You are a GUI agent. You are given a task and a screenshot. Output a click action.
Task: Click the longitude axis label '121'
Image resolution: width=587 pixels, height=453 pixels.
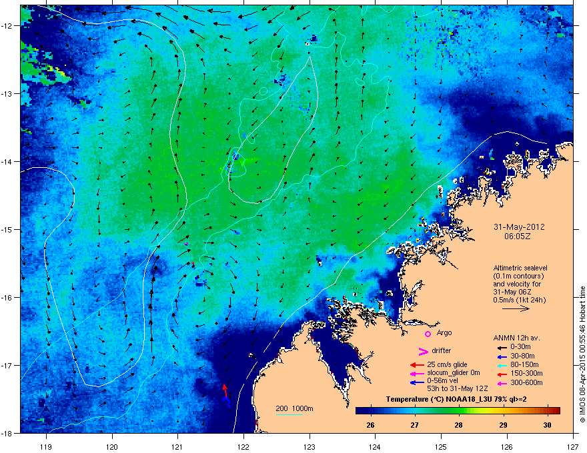tap(177, 446)
